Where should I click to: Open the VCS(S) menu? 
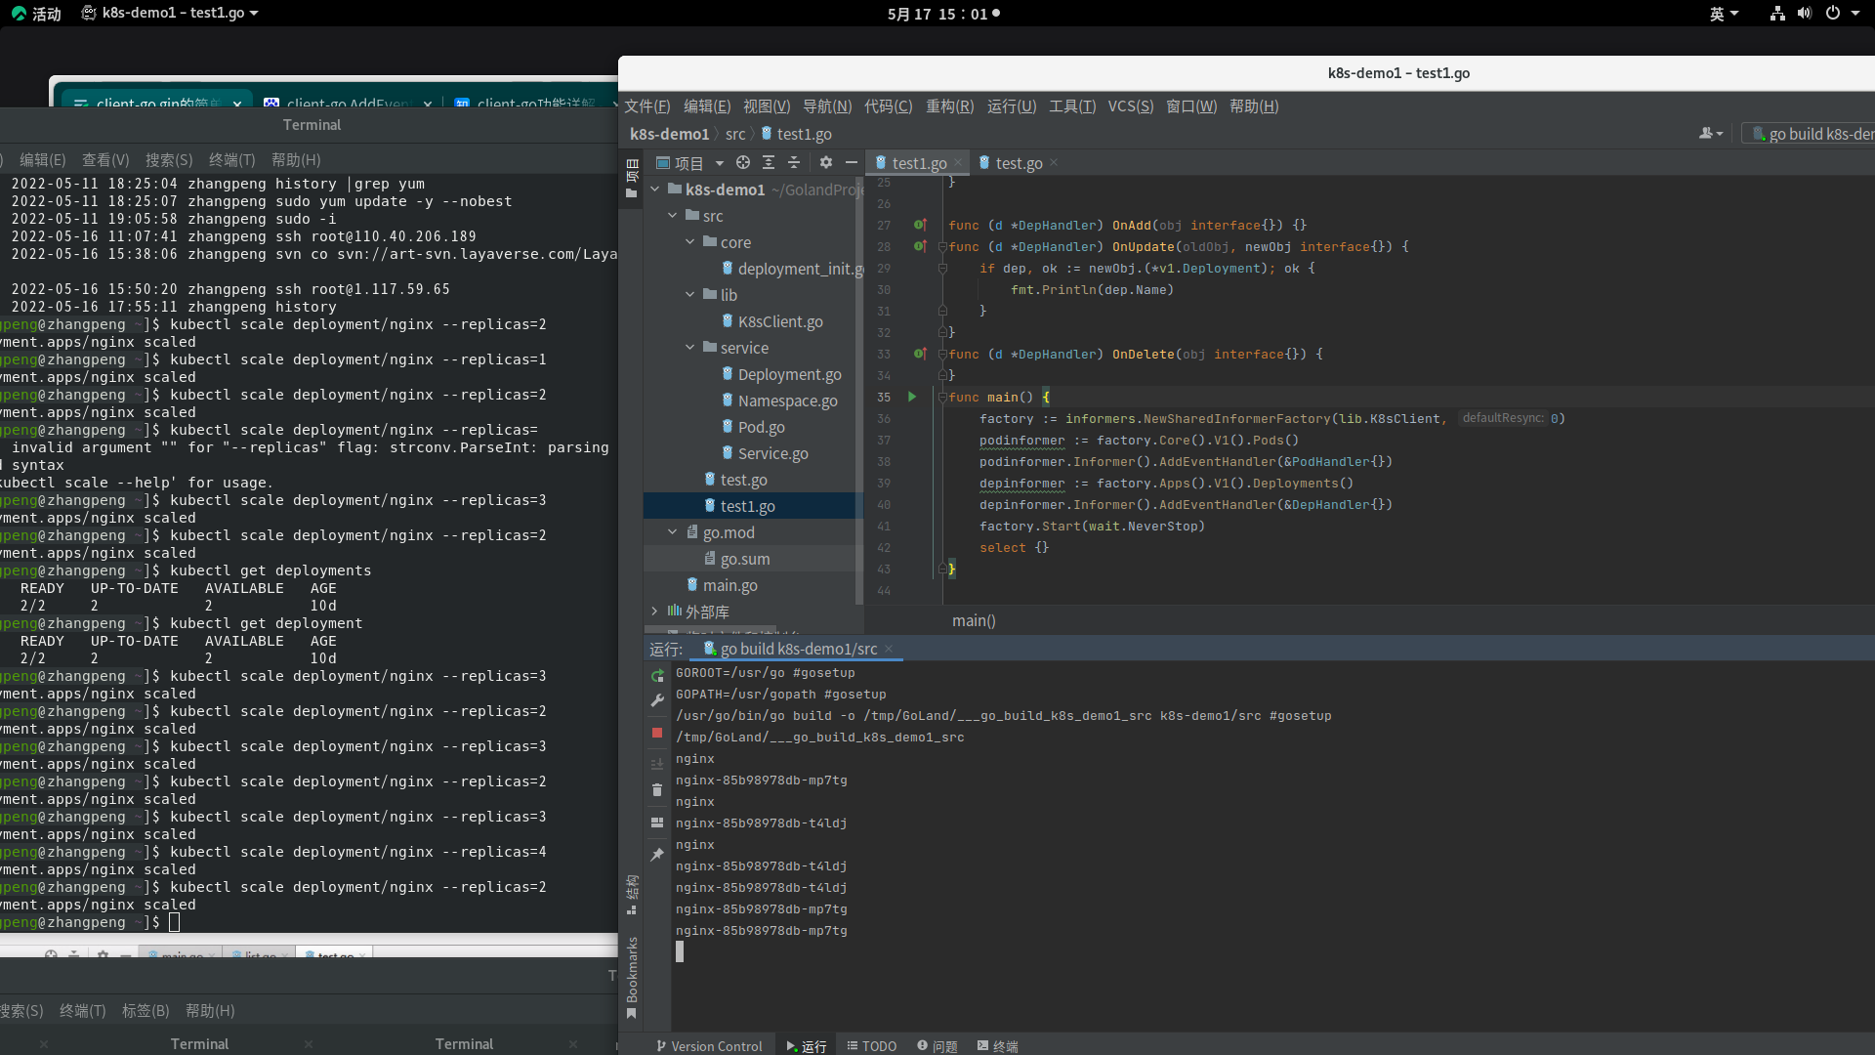tap(1131, 106)
